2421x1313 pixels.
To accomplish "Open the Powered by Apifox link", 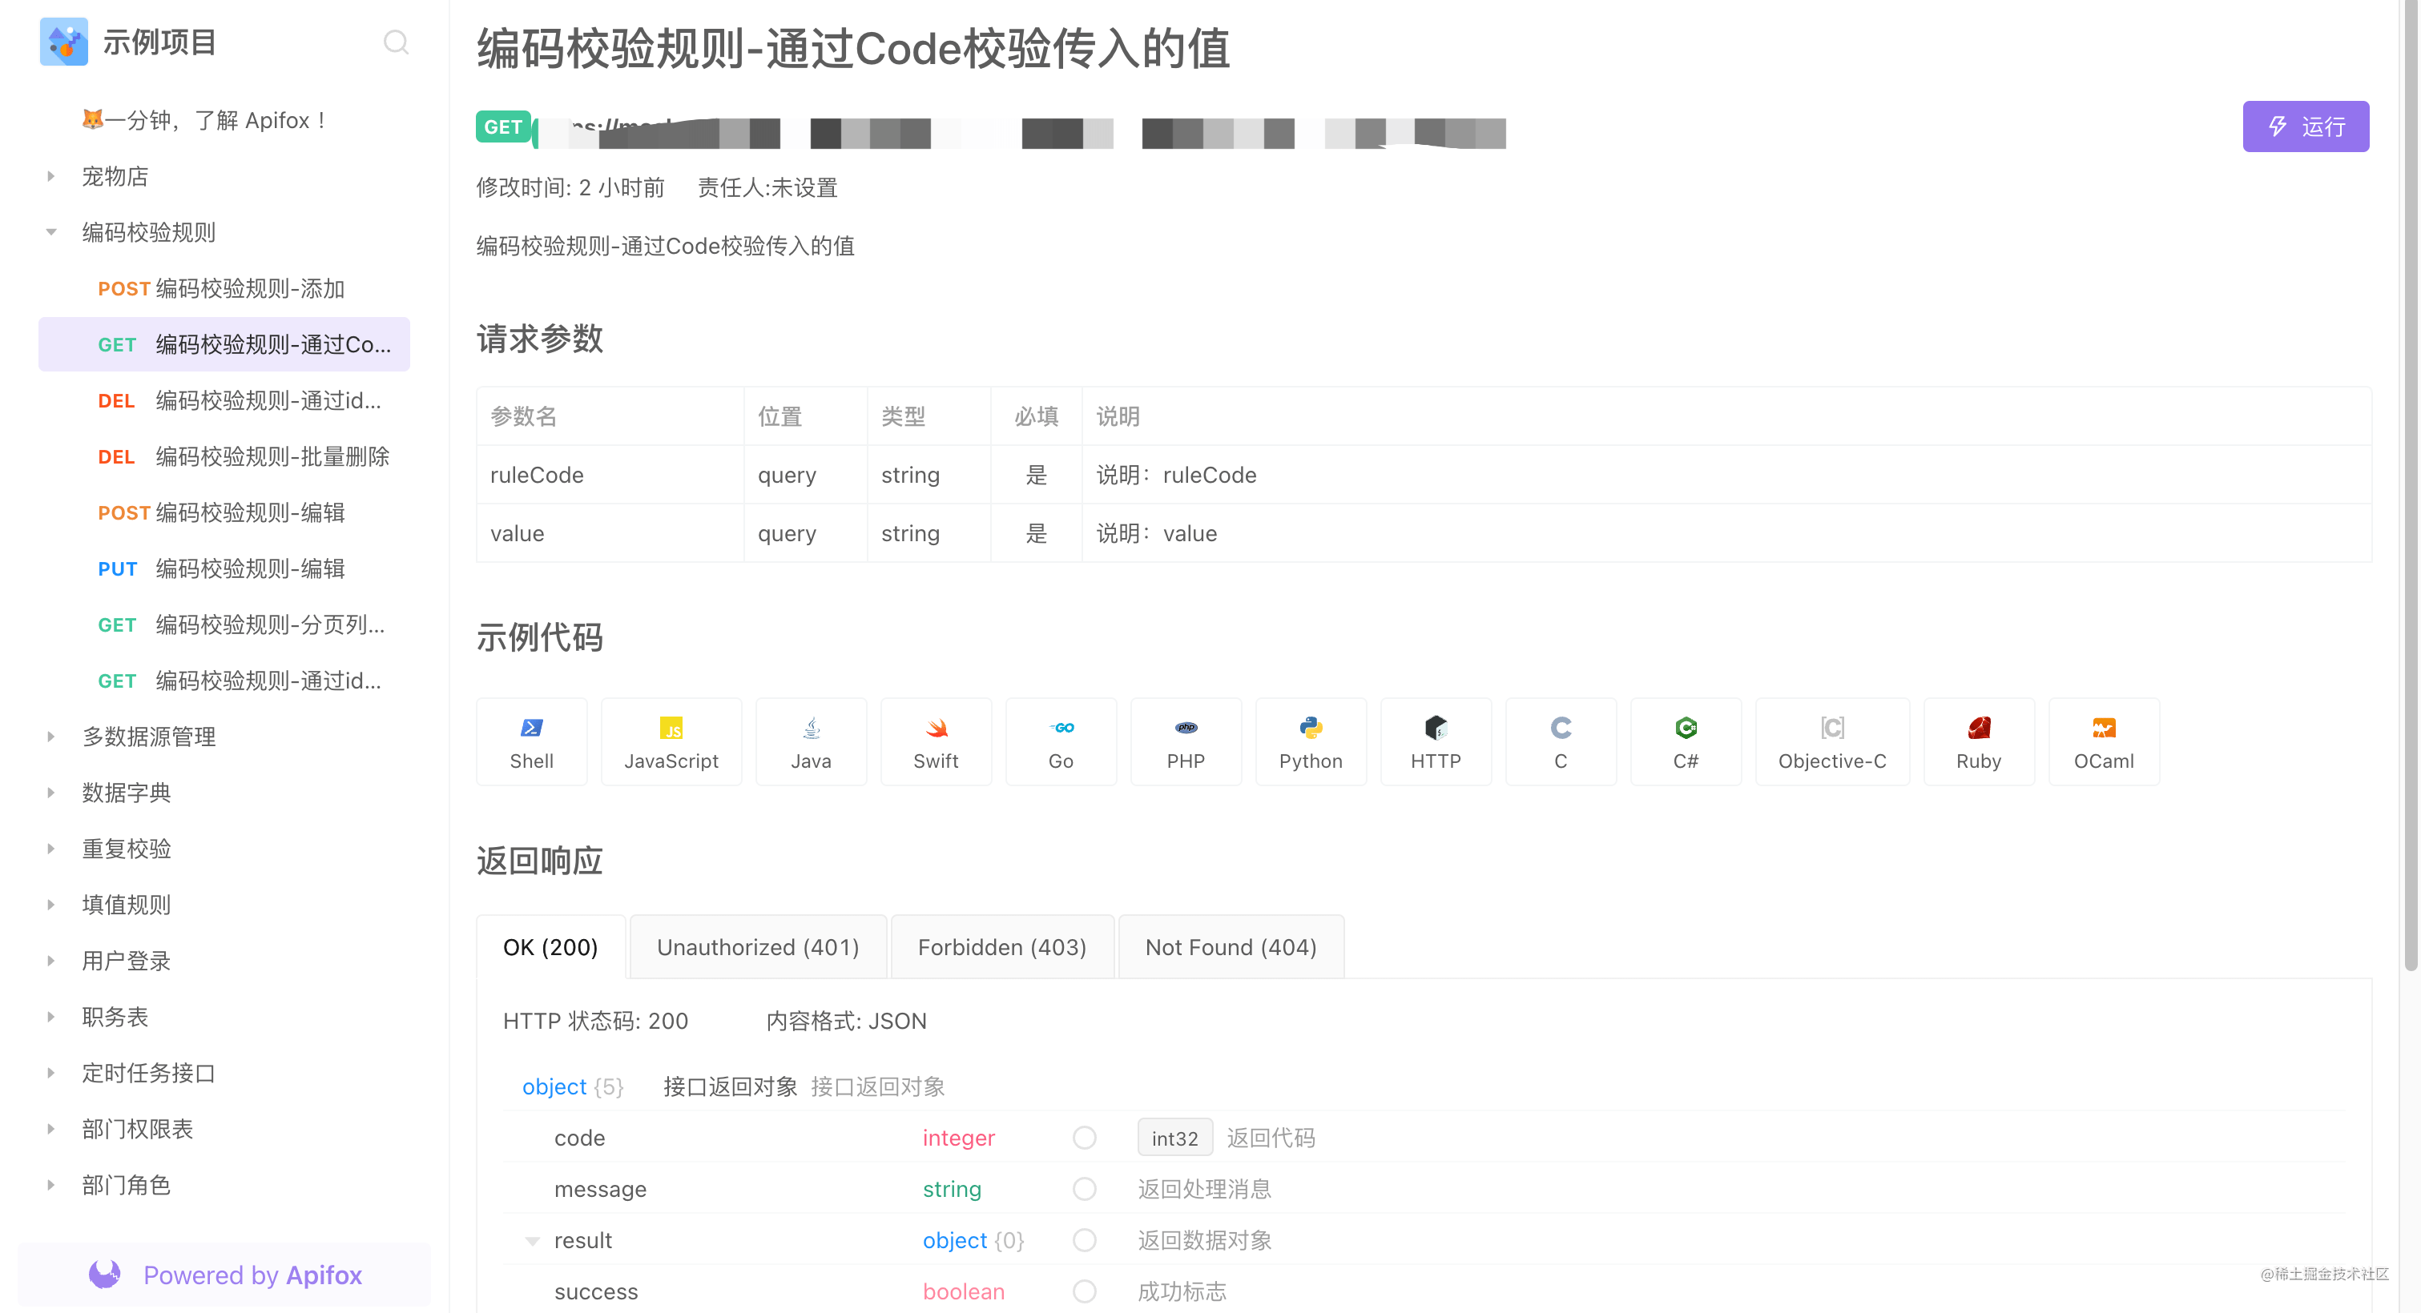I will 226,1275.
